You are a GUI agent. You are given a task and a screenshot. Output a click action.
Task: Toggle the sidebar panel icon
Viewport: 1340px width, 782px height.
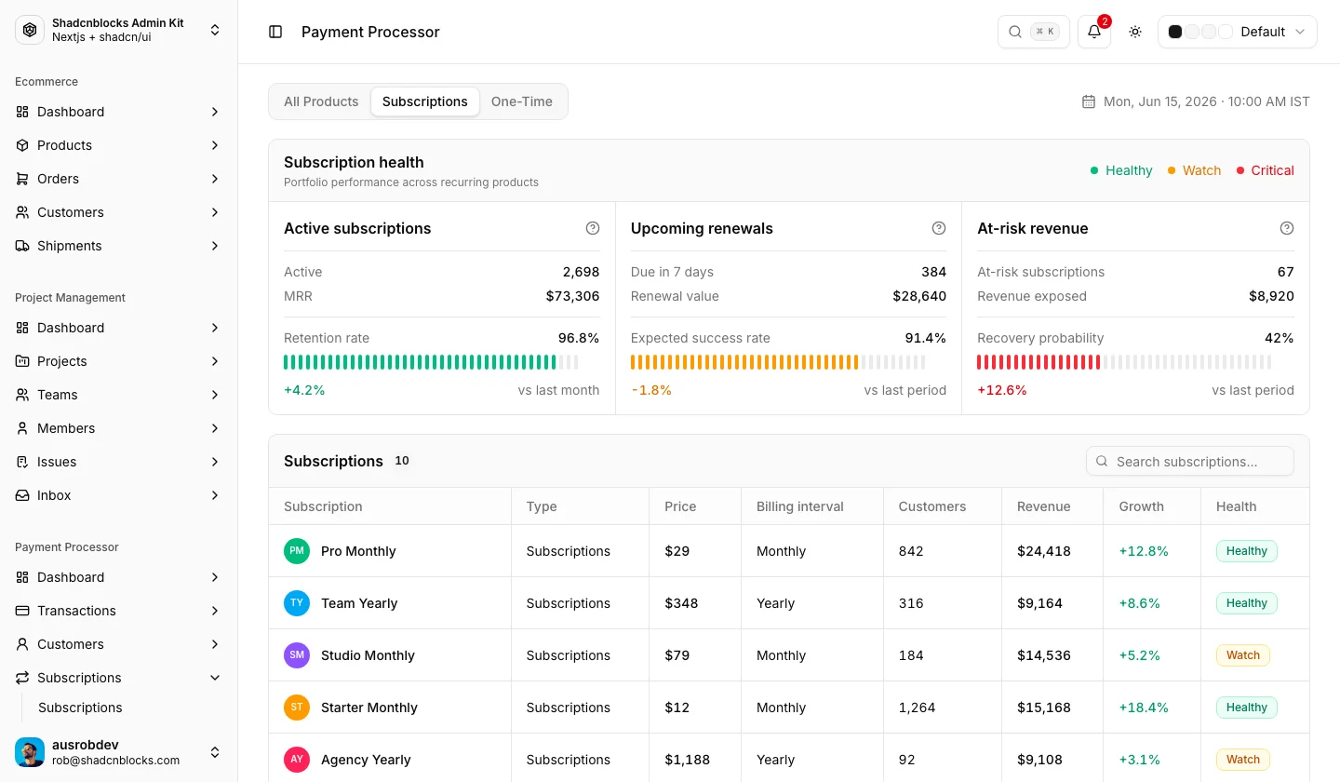275,32
